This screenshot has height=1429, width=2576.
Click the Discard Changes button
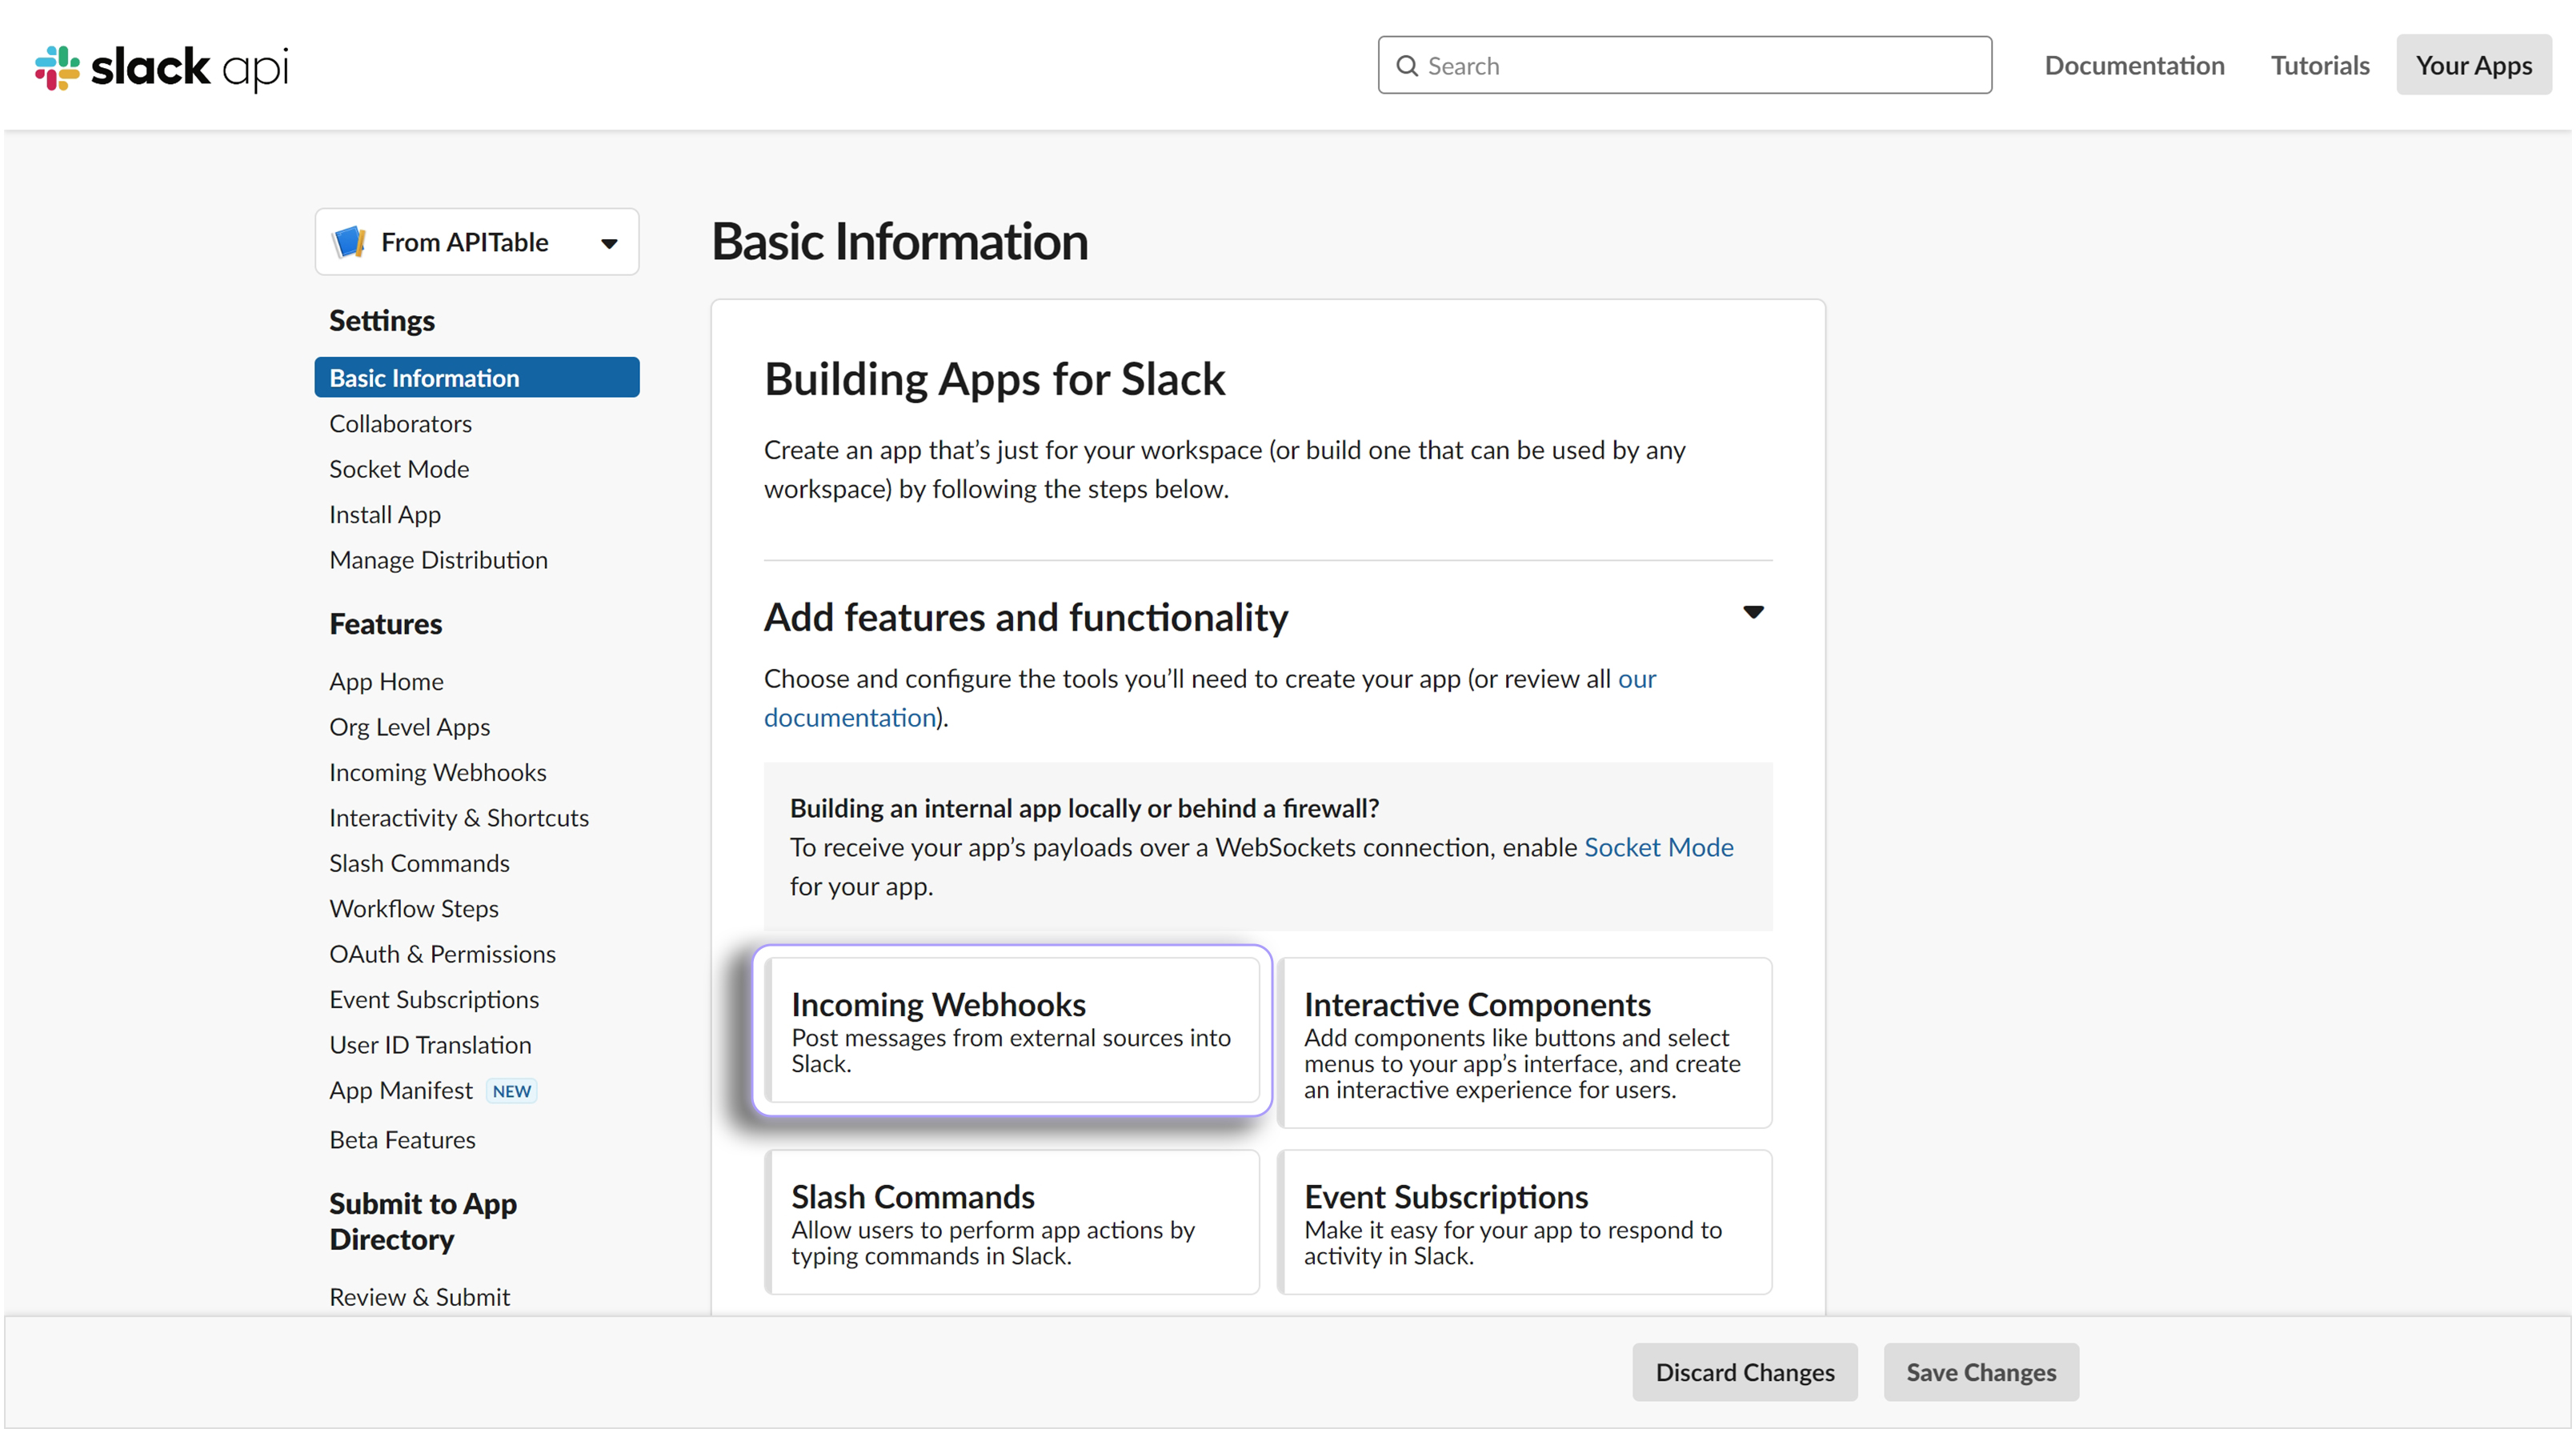[1744, 1372]
